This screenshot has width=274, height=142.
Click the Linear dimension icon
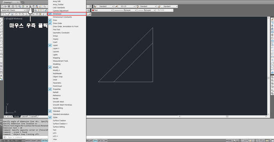pyautogui.click(x=2, y=14)
